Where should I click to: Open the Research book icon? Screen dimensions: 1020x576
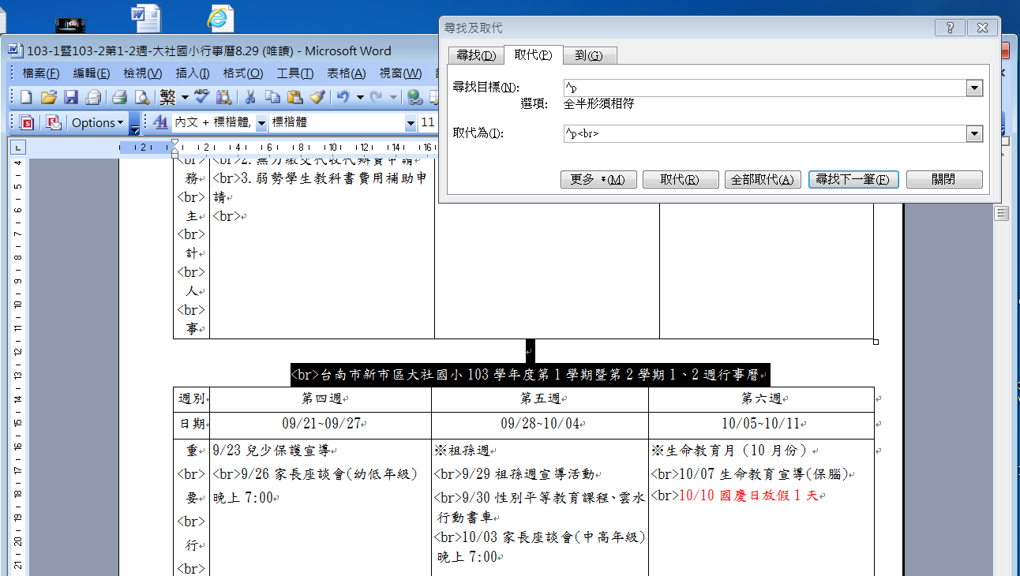(223, 98)
